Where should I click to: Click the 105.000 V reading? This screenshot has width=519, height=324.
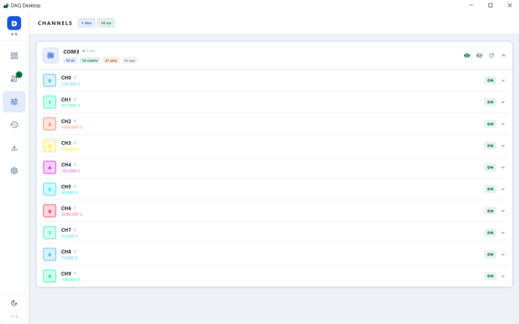(70, 171)
